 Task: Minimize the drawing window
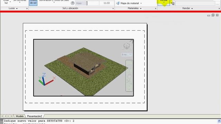pyautogui.click(x=209, y=15)
